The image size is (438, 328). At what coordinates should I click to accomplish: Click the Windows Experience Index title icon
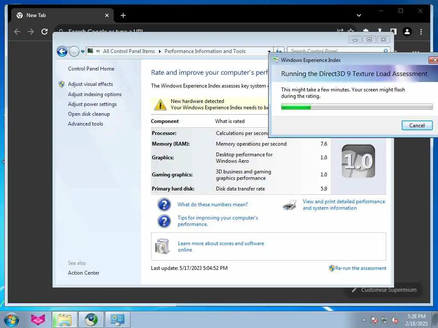click(276, 60)
